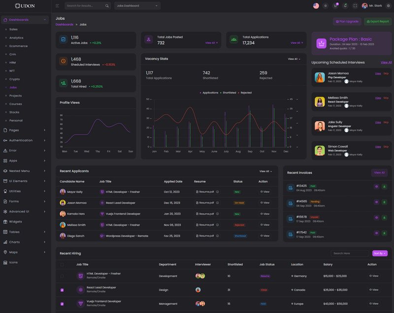Open the settings gear beside Mr. Stark

pyautogui.click(x=388, y=6)
